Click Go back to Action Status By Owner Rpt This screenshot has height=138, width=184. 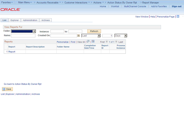23,84
